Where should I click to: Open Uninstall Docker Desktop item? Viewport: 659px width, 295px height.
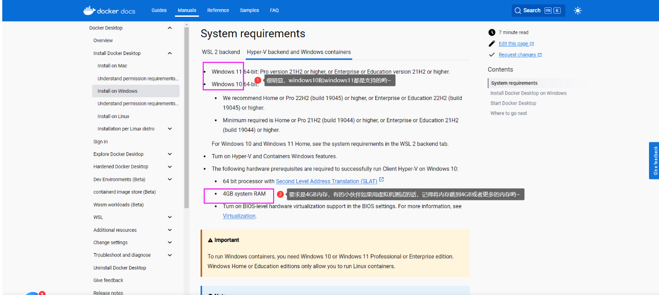click(120, 268)
